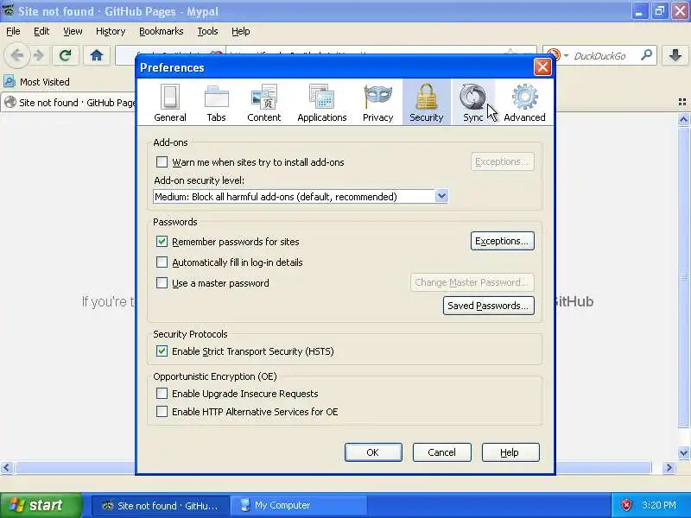Open the Downloads arrow button
This screenshot has width=691, height=518.
675,55
